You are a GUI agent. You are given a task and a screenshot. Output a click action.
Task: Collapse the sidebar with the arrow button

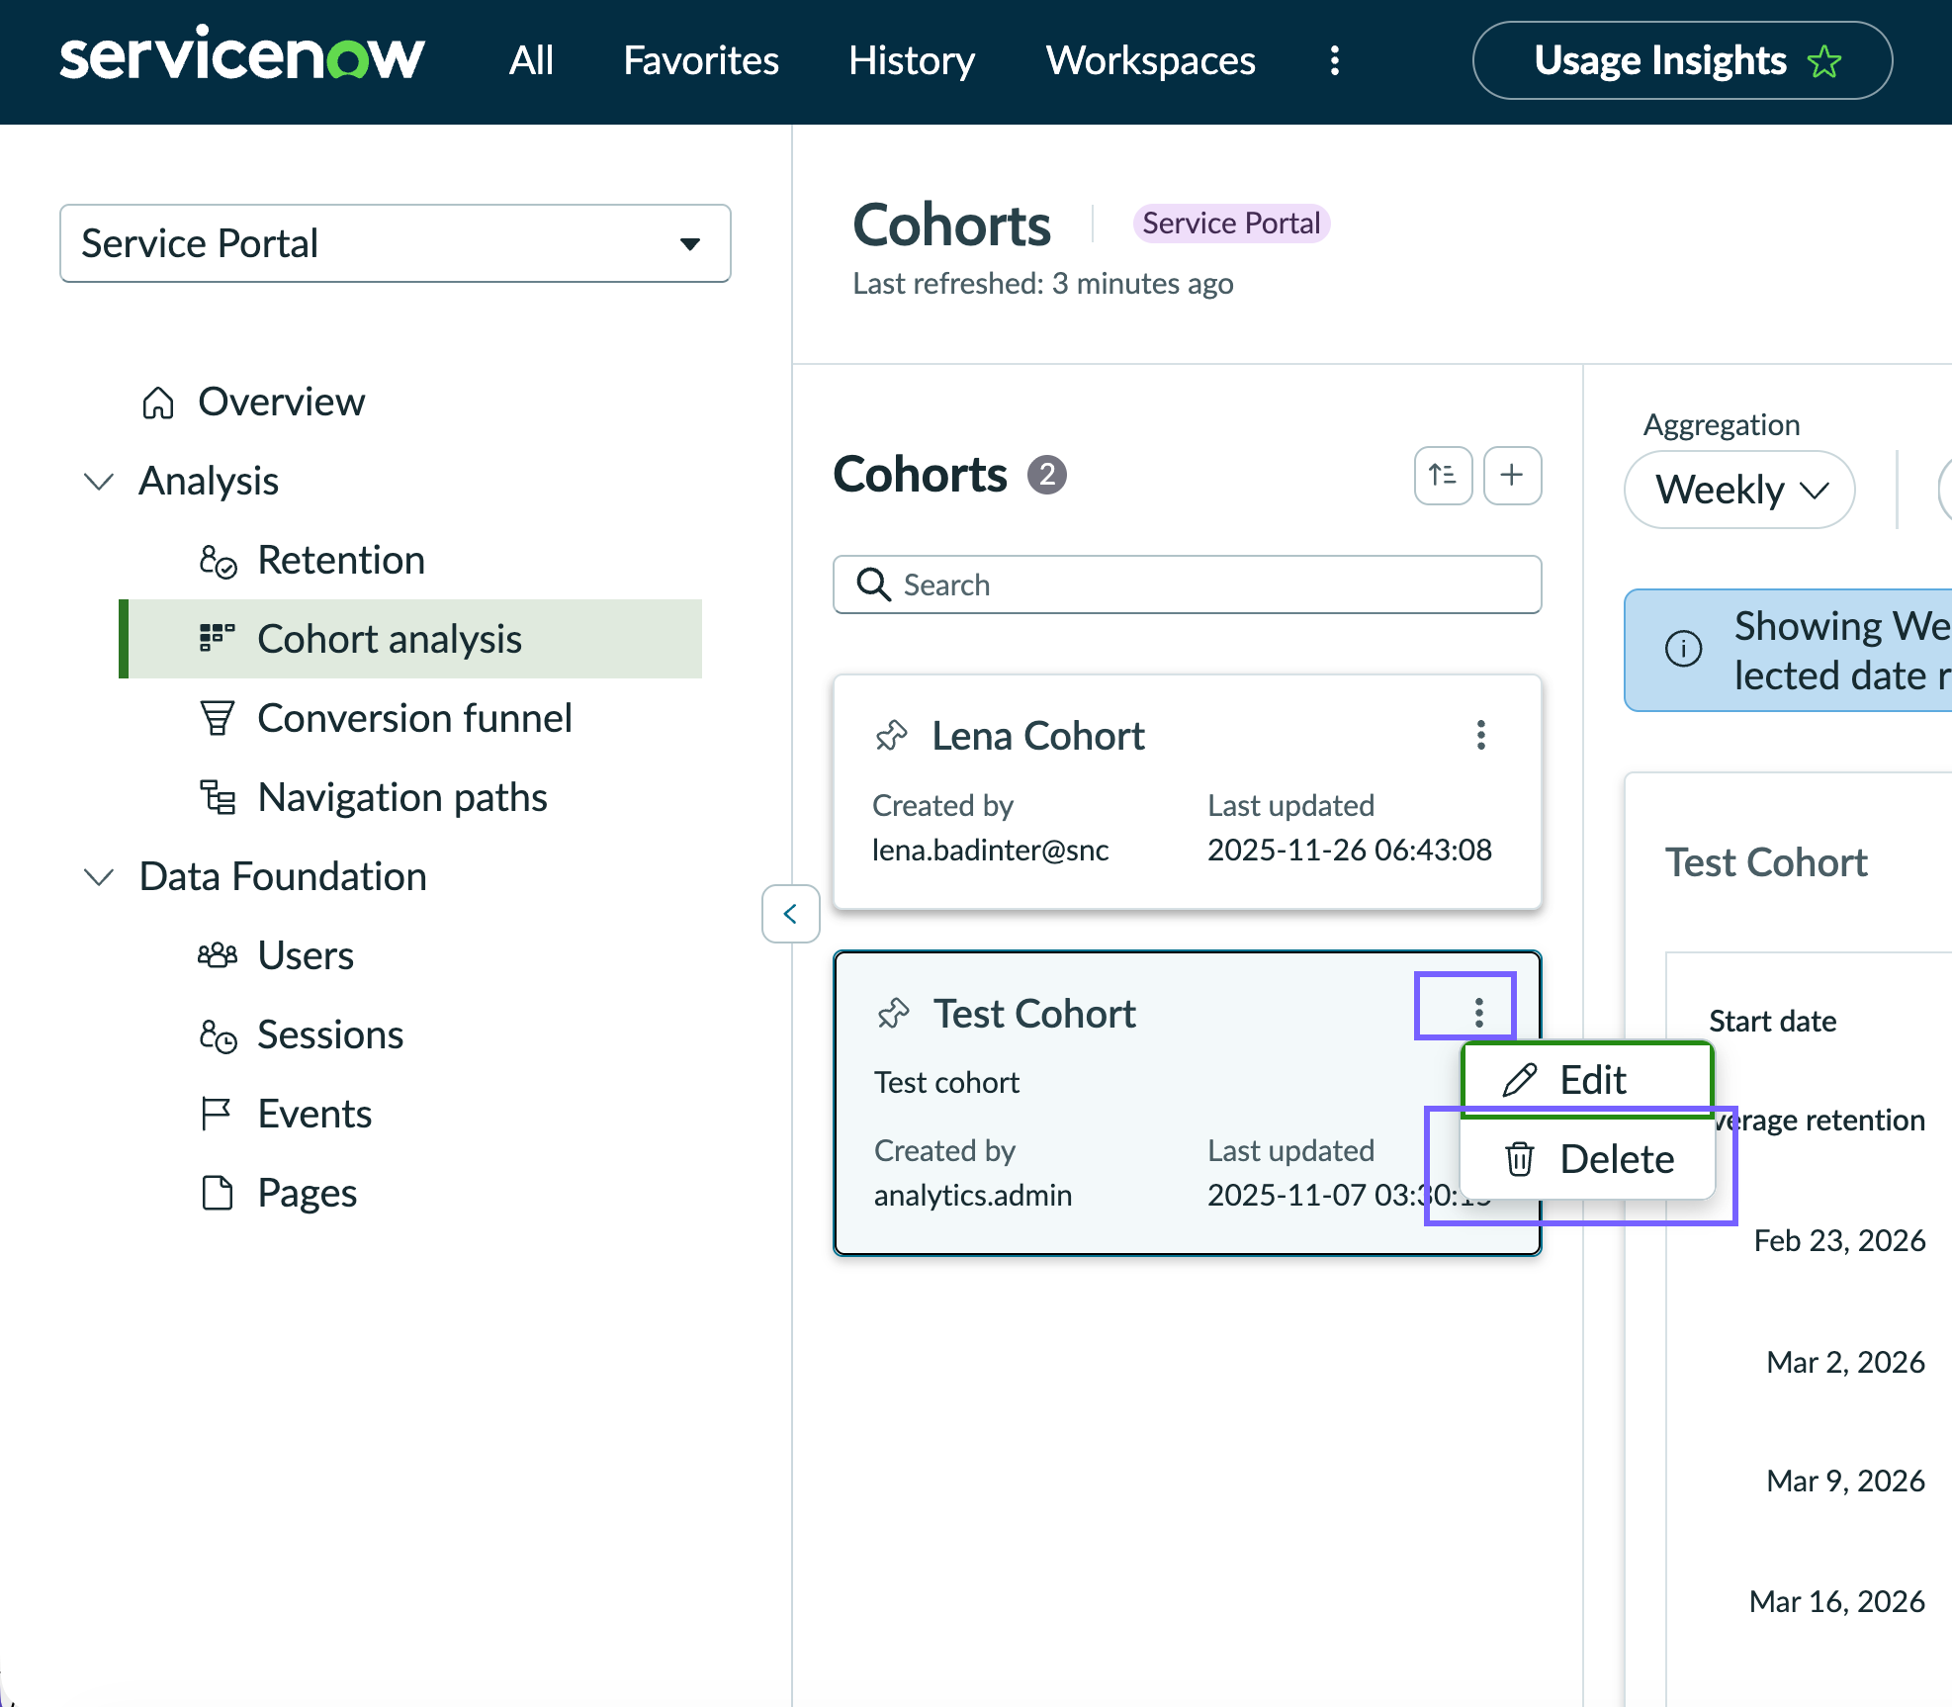790,914
